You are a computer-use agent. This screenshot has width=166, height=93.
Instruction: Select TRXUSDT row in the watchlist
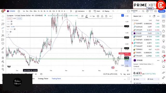click(146, 56)
